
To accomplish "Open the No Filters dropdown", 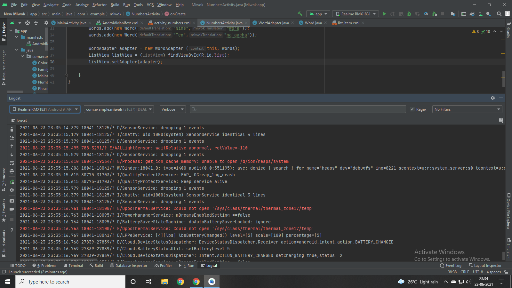I will click(467, 109).
